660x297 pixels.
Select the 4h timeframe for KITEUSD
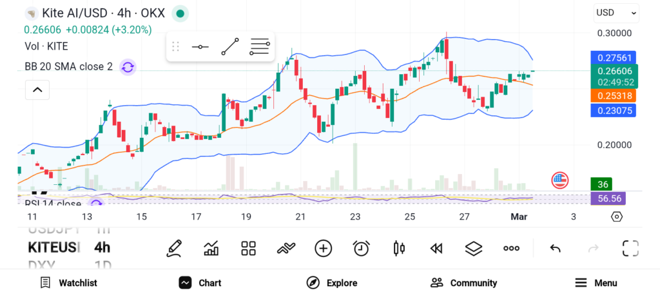pyautogui.click(x=102, y=247)
